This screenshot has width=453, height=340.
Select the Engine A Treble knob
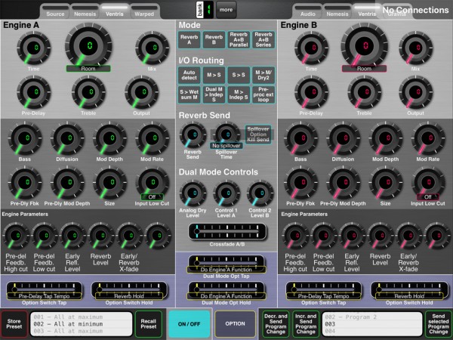88,92
